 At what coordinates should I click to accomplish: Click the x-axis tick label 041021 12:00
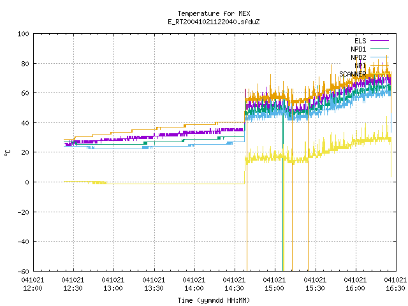point(33,284)
